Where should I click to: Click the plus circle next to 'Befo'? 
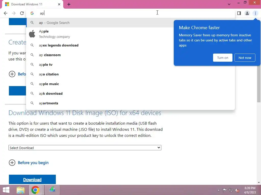tap(12, 74)
